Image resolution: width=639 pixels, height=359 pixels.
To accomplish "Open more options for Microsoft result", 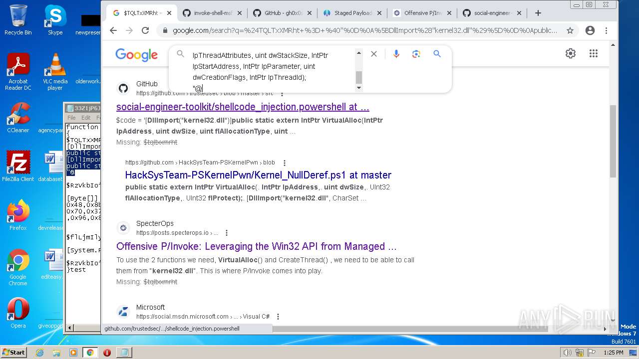I will (x=278, y=317).
